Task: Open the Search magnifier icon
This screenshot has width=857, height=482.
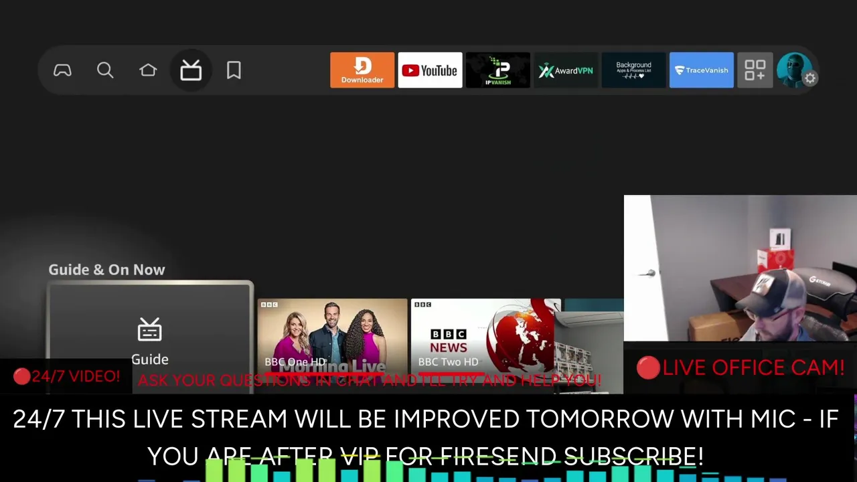Action: tap(105, 70)
